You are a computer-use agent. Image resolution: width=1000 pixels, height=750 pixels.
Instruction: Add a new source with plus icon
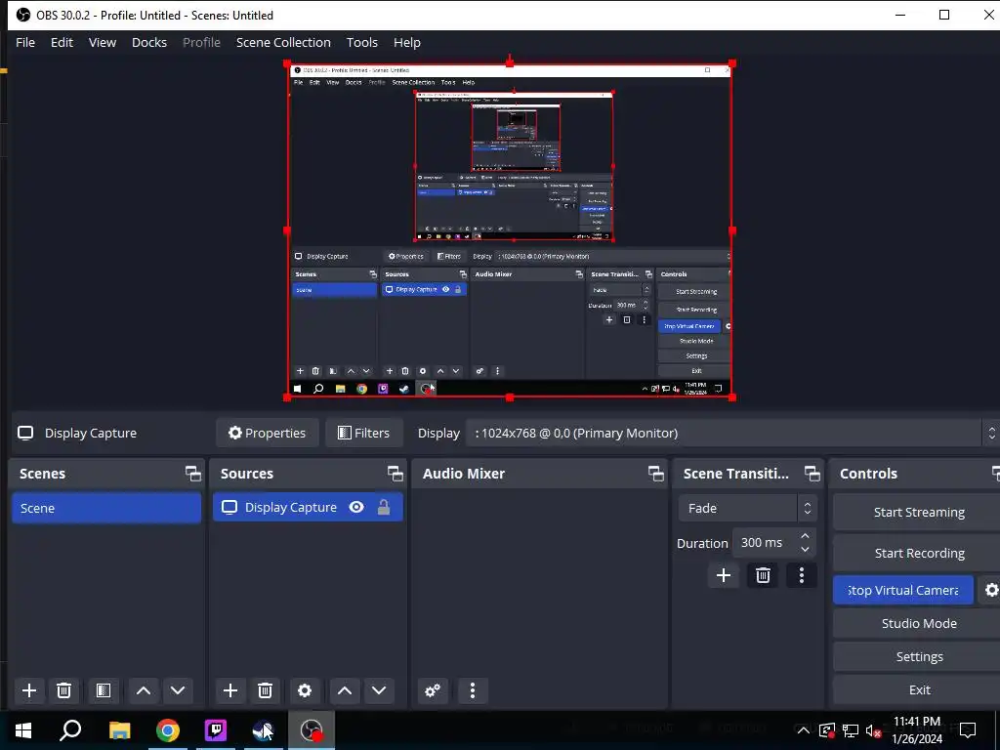click(230, 690)
